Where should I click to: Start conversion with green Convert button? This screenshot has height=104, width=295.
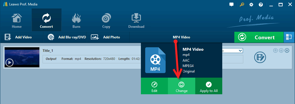[259, 37]
